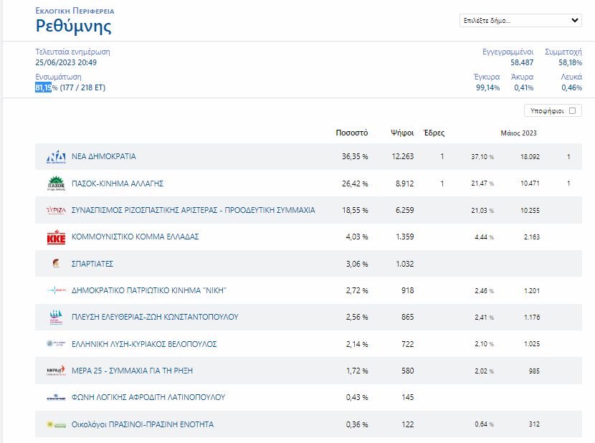Click the 36,35 % percentage cell

355,156
